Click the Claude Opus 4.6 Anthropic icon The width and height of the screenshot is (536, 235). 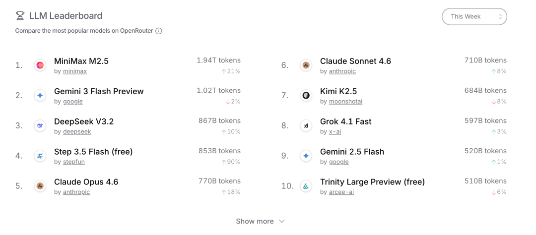tap(40, 186)
